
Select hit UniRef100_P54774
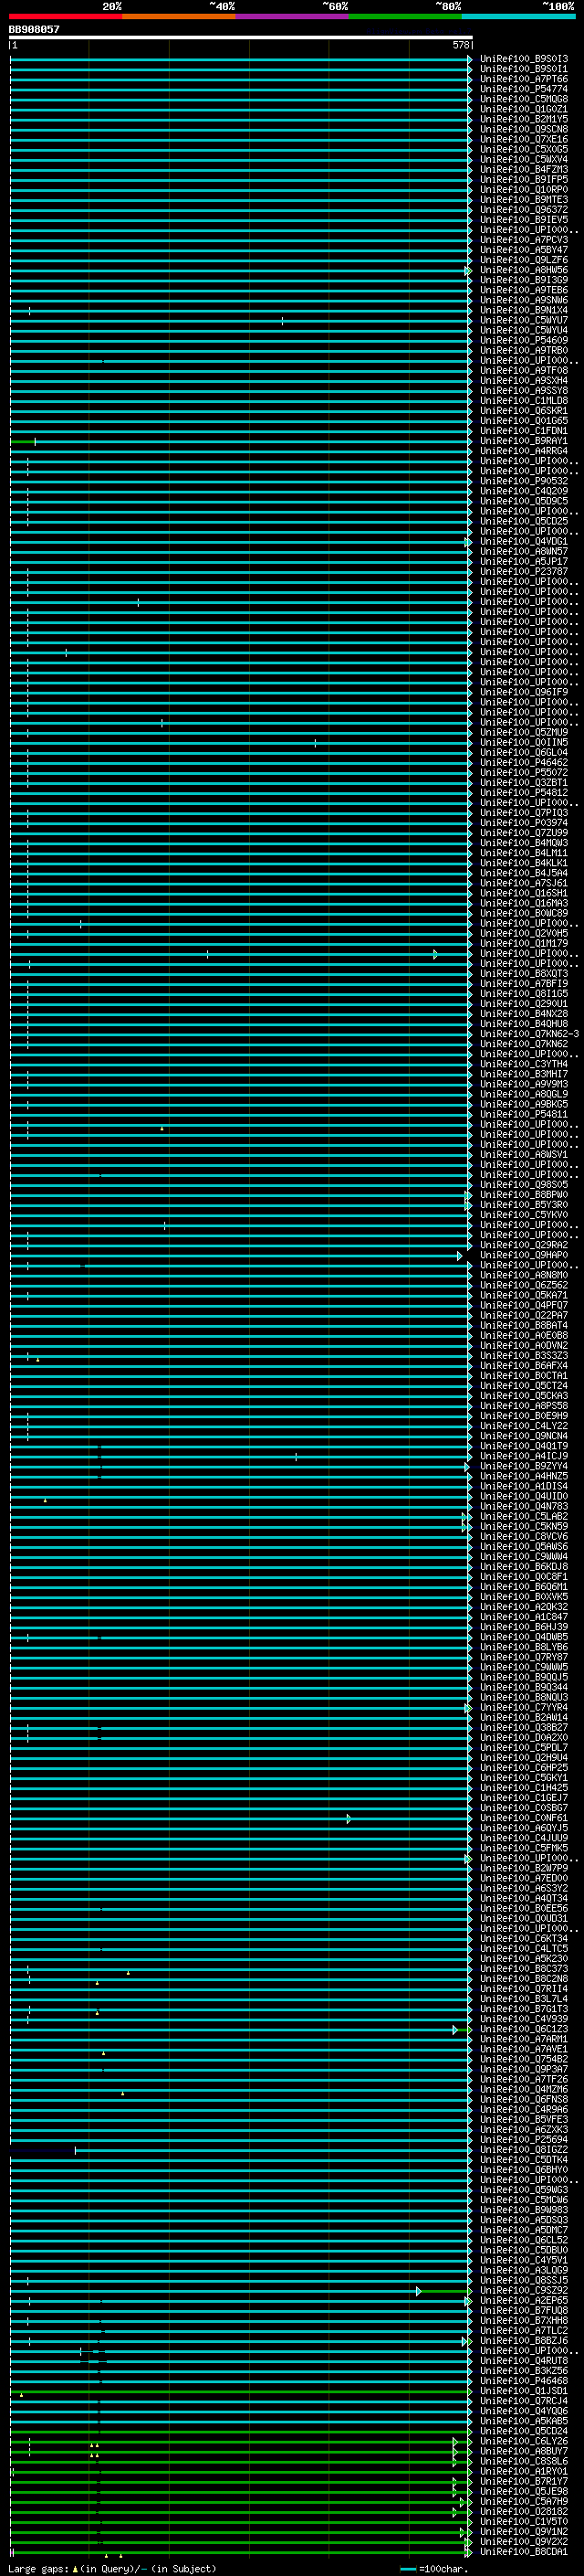pos(523,89)
